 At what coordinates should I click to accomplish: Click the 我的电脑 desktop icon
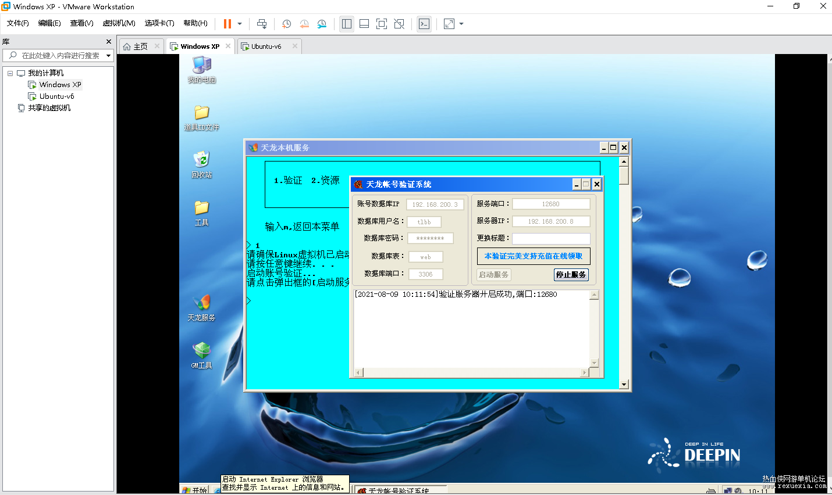[202, 70]
